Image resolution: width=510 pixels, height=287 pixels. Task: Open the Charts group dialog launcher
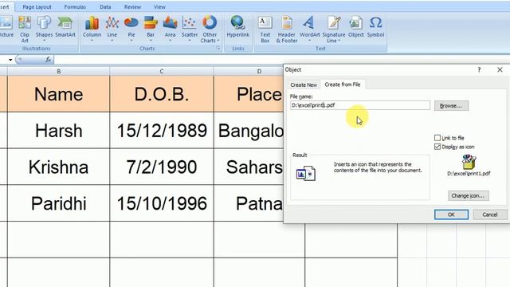218,49
